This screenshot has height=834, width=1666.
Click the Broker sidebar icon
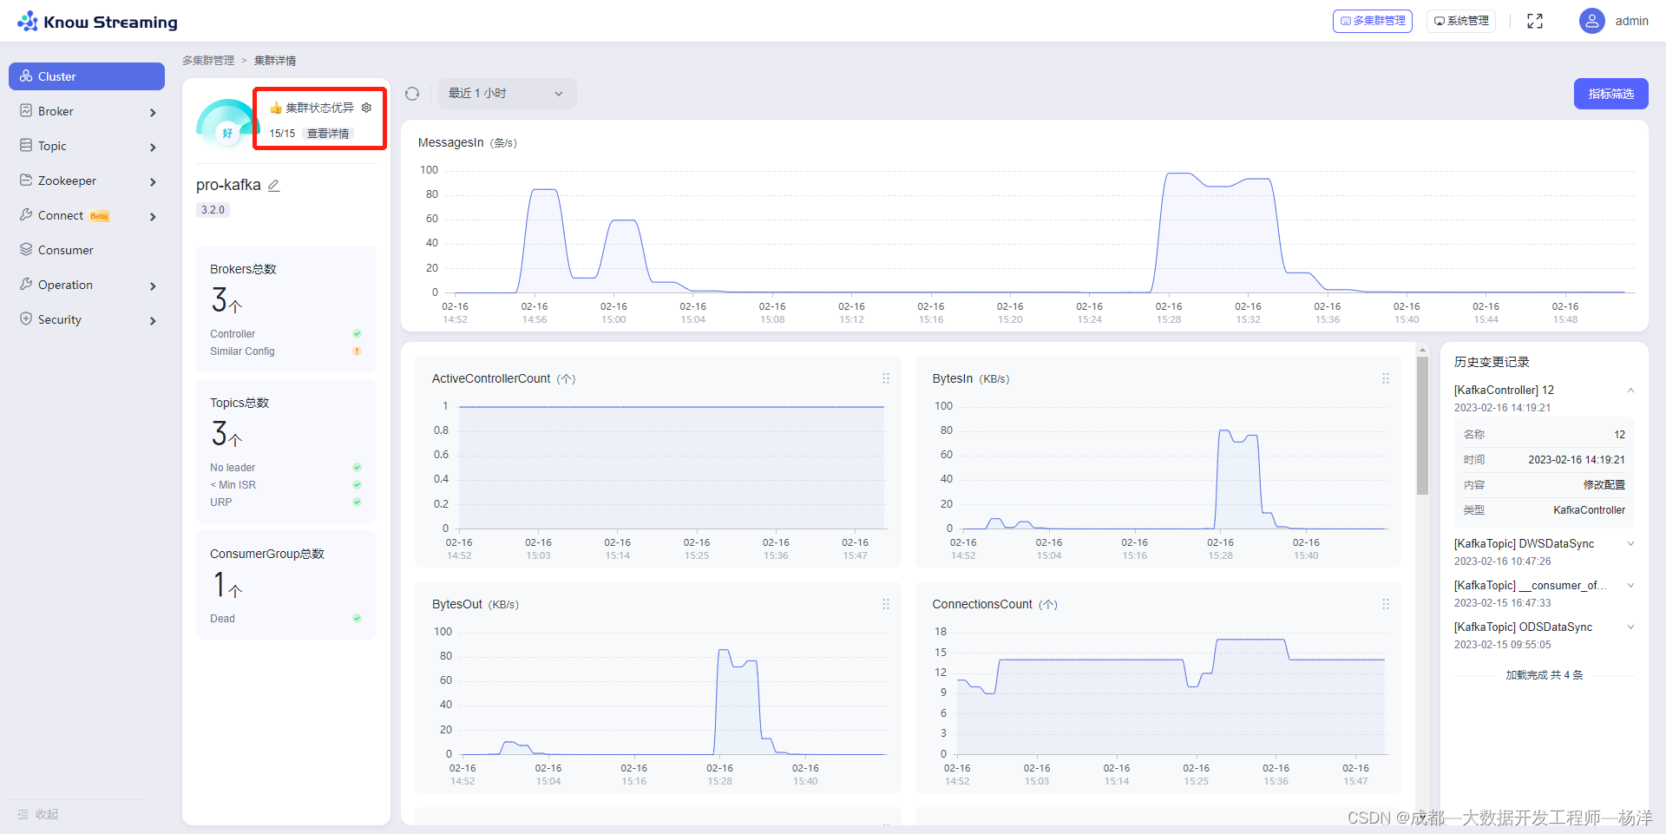[x=26, y=111]
